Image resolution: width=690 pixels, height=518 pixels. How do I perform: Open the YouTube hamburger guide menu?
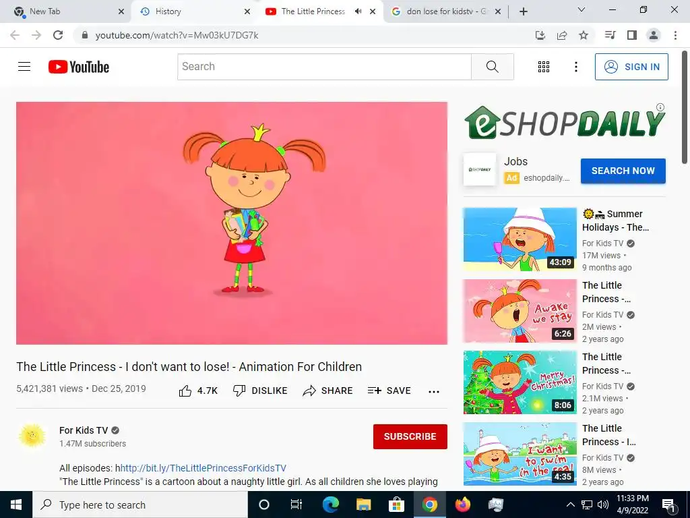pos(24,67)
